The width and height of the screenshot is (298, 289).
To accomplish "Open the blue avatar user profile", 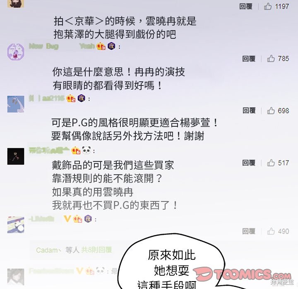I will [16, 104].
